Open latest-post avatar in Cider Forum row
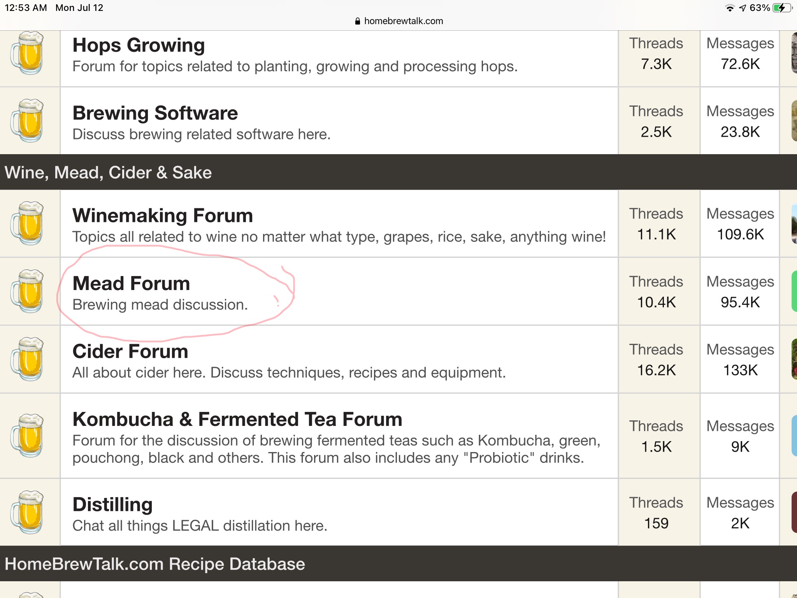 point(794,359)
